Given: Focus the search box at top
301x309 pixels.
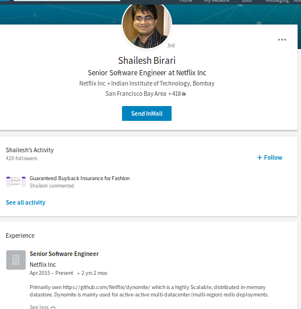Looking at the screenshot, I should click(67, 1).
